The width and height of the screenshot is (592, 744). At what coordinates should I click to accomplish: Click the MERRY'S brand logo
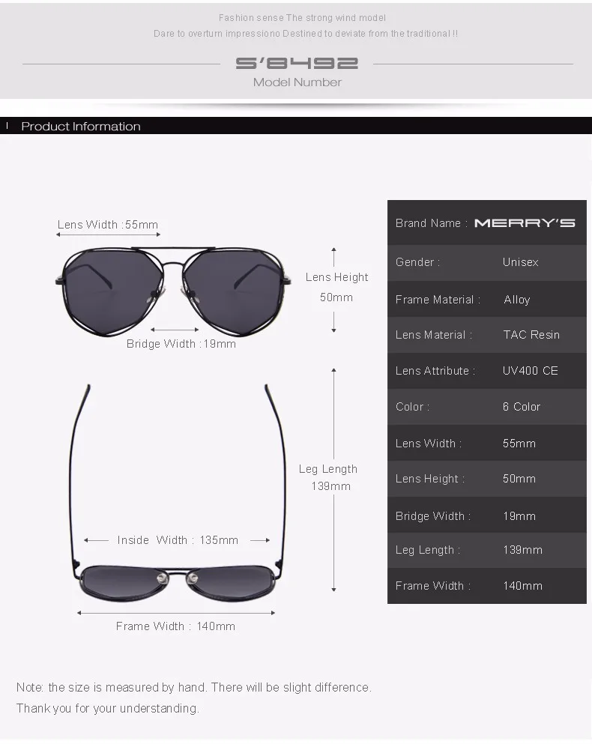(x=525, y=223)
